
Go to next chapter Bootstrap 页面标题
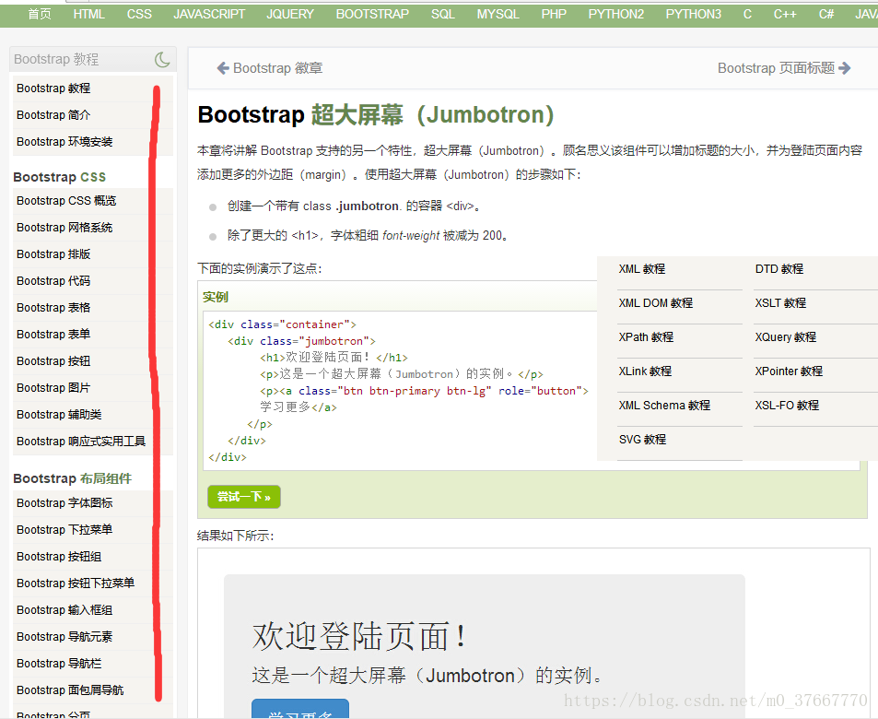coord(784,68)
